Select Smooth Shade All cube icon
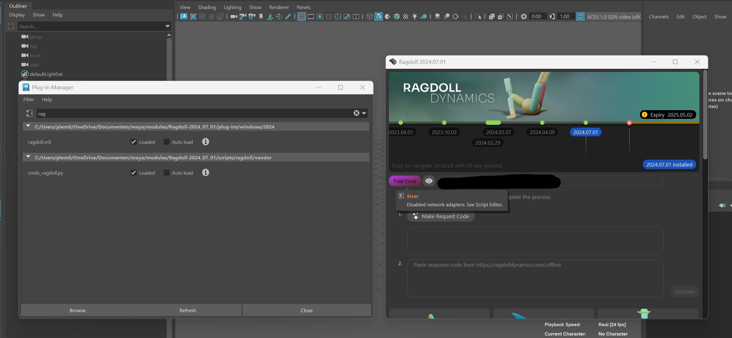This screenshot has width=732, height=338. click(379, 17)
